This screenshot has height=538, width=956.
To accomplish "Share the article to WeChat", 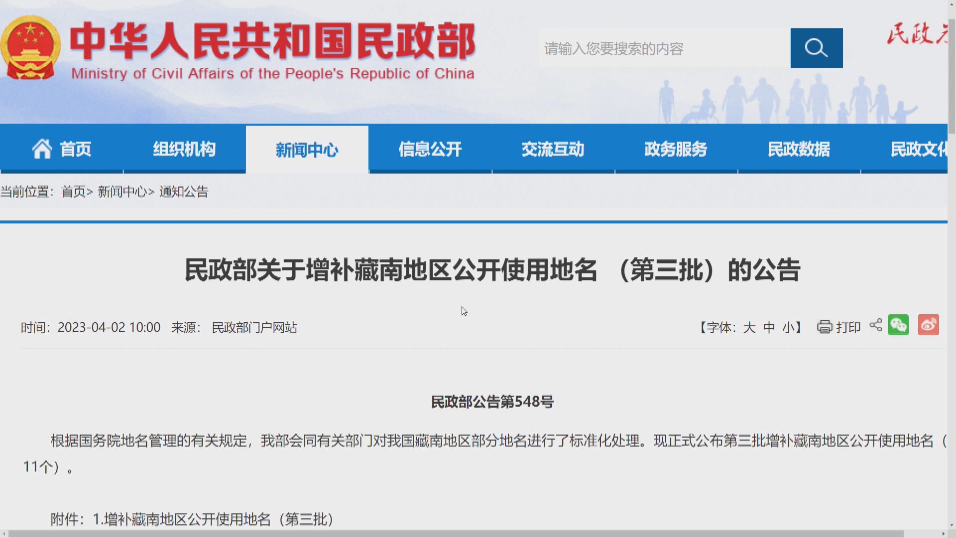I will coord(898,325).
